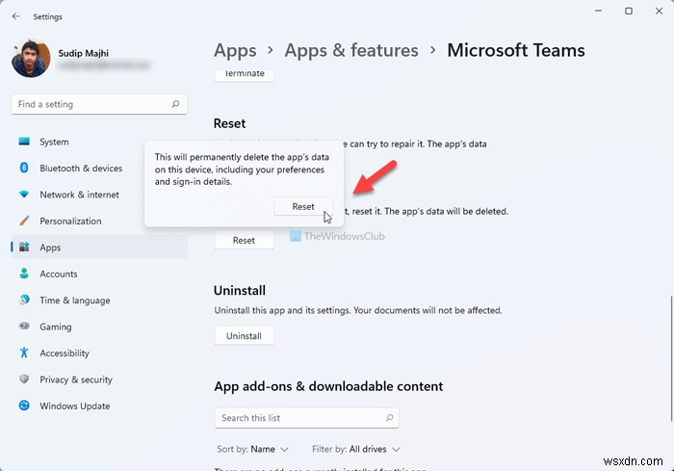Click the Apps sidebar icon

(x=24, y=247)
